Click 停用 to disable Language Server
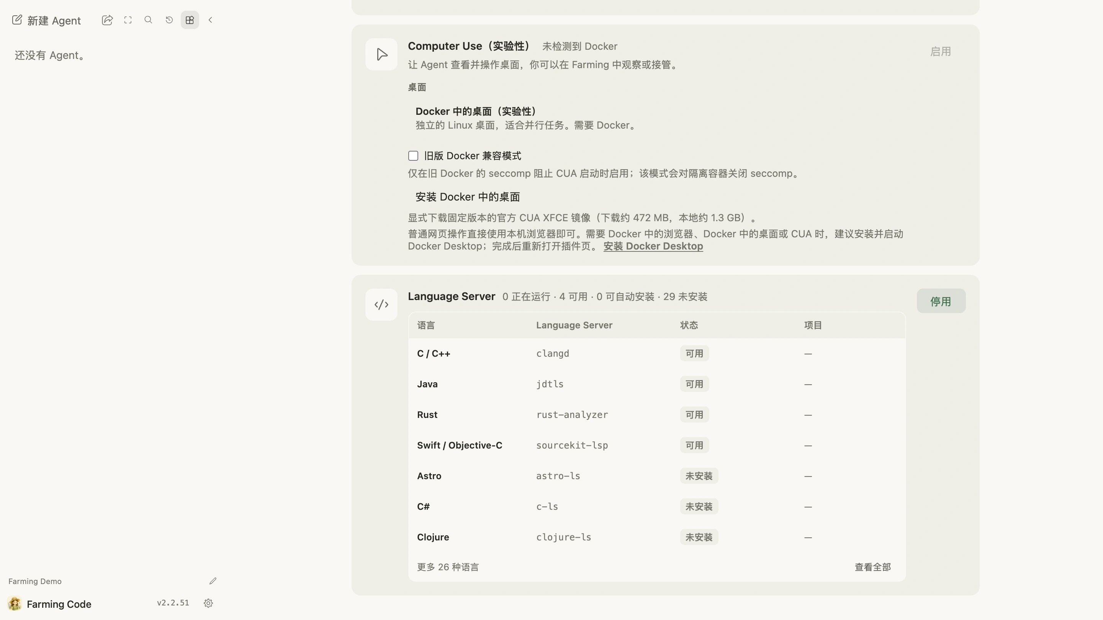 click(941, 301)
